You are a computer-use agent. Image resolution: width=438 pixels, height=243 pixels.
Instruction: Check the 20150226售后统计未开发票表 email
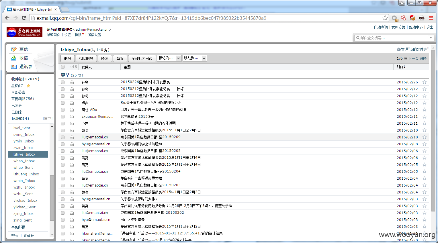coord(63,82)
